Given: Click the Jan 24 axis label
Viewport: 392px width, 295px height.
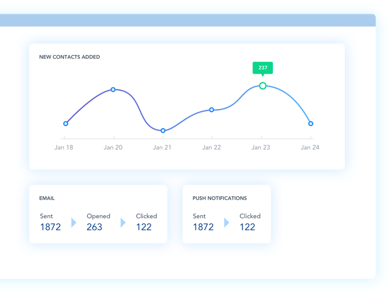Looking at the screenshot, I should tap(310, 147).
